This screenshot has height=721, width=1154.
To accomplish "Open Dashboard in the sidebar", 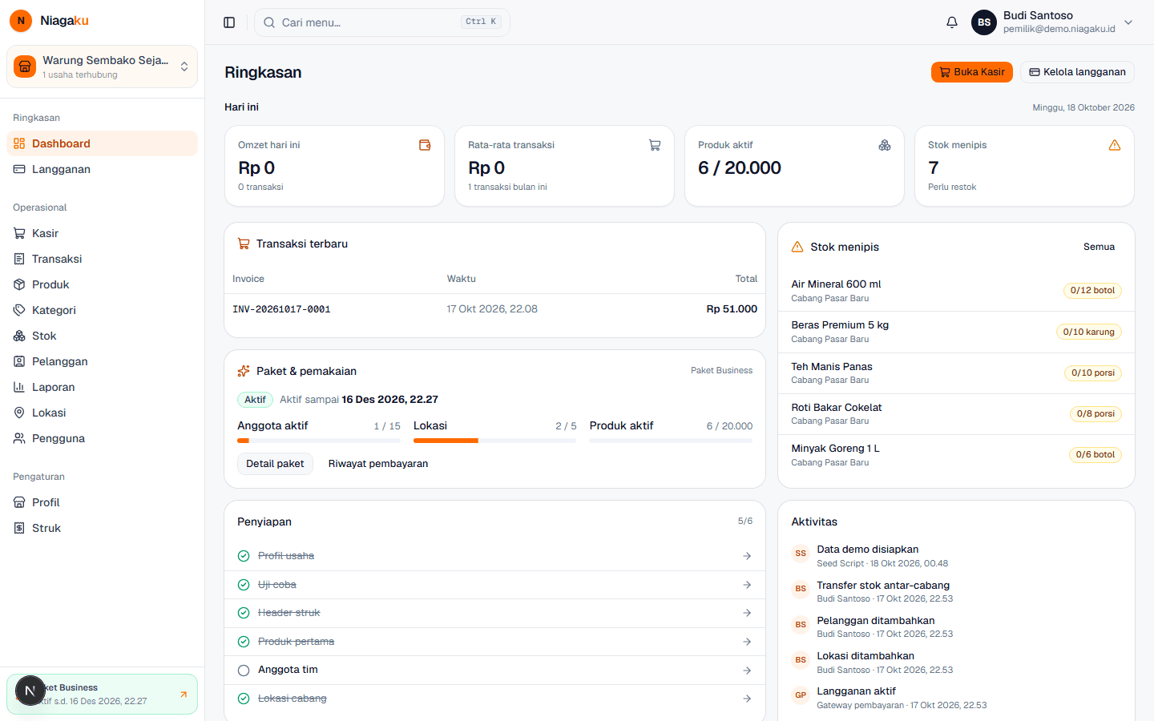I will [102, 143].
